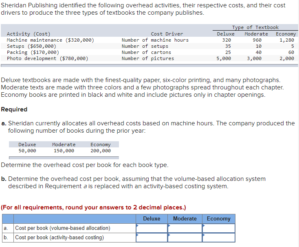299x247 pixels.
Task: Click the Moderate header in answer table
Action: pyautogui.click(x=185, y=219)
